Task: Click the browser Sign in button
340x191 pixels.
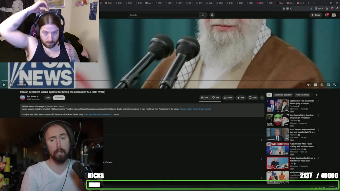Action: point(319,8)
